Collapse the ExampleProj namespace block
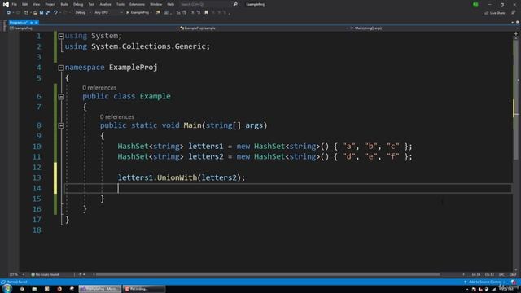521x293 pixels. pyautogui.click(x=61, y=68)
